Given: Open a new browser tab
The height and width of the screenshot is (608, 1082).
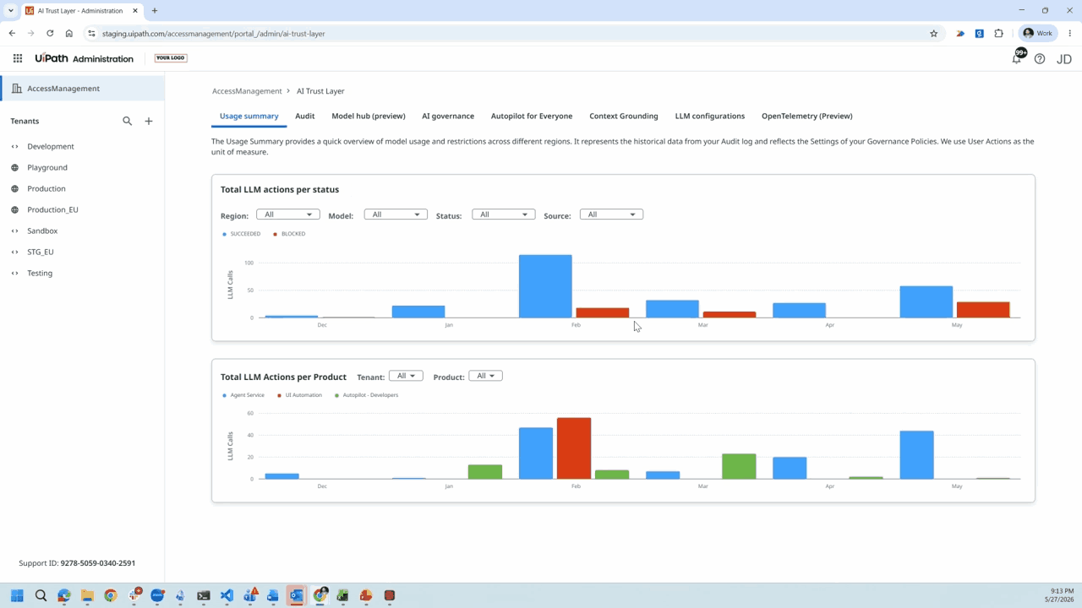Looking at the screenshot, I should point(155,11).
